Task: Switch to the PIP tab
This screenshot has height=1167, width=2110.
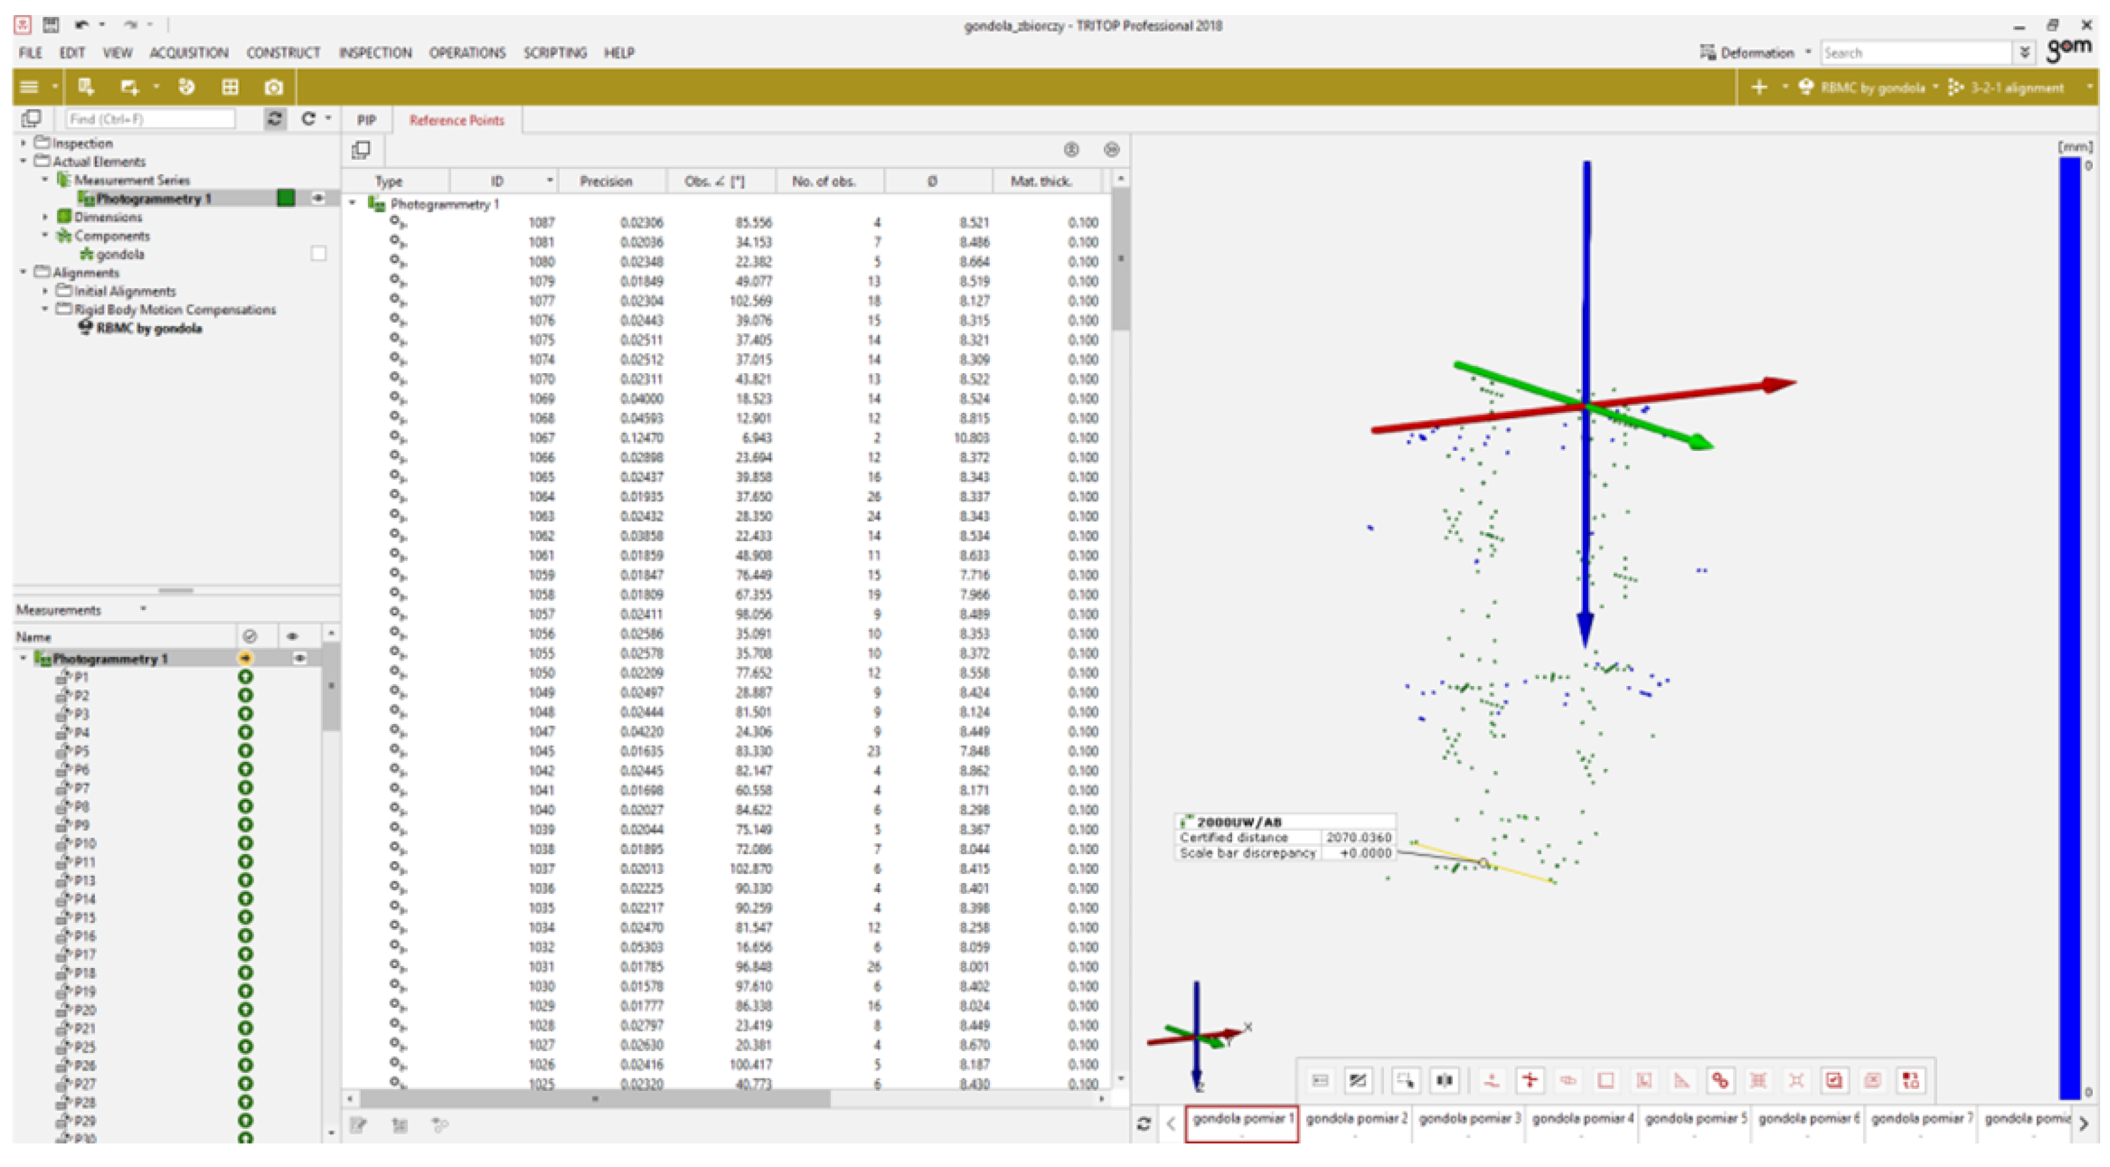Action: (366, 120)
